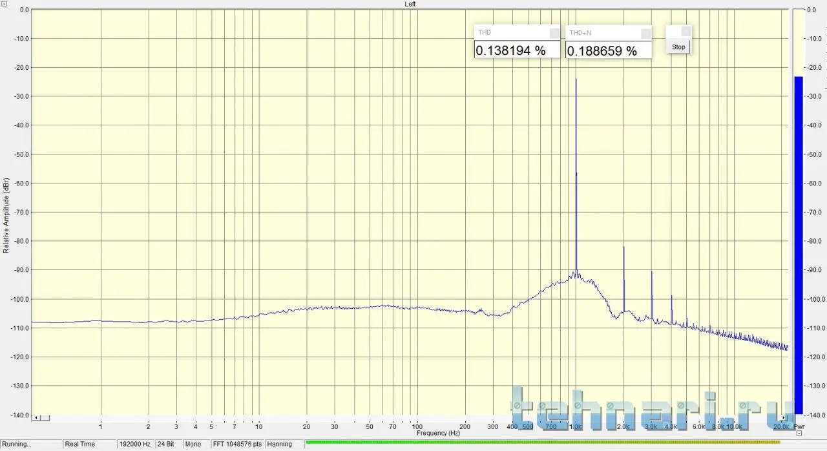Click the Pwr label under the bar
The height and width of the screenshot is (451, 827).
click(x=799, y=427)
